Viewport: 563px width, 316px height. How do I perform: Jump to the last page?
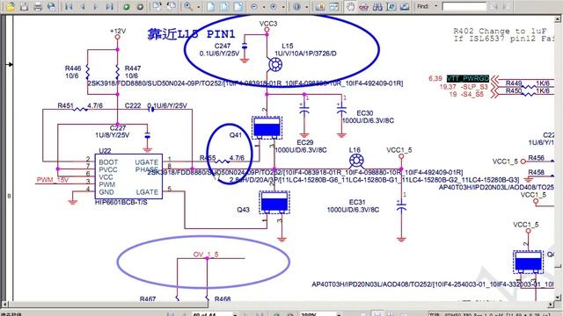[x=109, y=6]
